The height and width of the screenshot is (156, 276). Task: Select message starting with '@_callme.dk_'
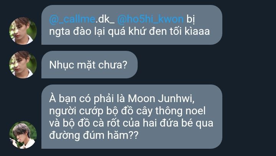pyautogui.click(x=131, y=25)
